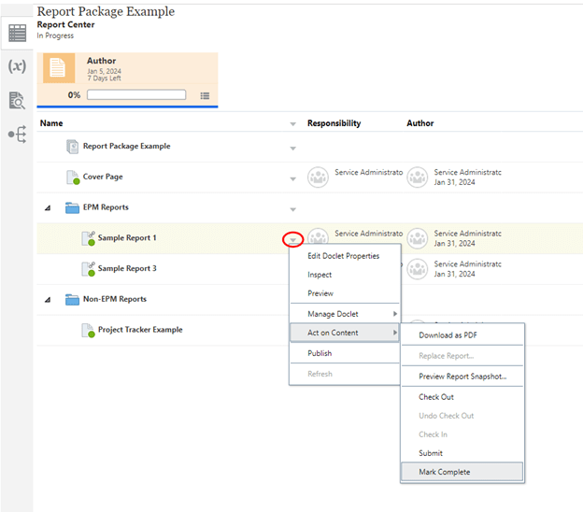Screen dimensions: 583x512
Task: Open the Manage Doclet submenu
Action: click(345, 314)
